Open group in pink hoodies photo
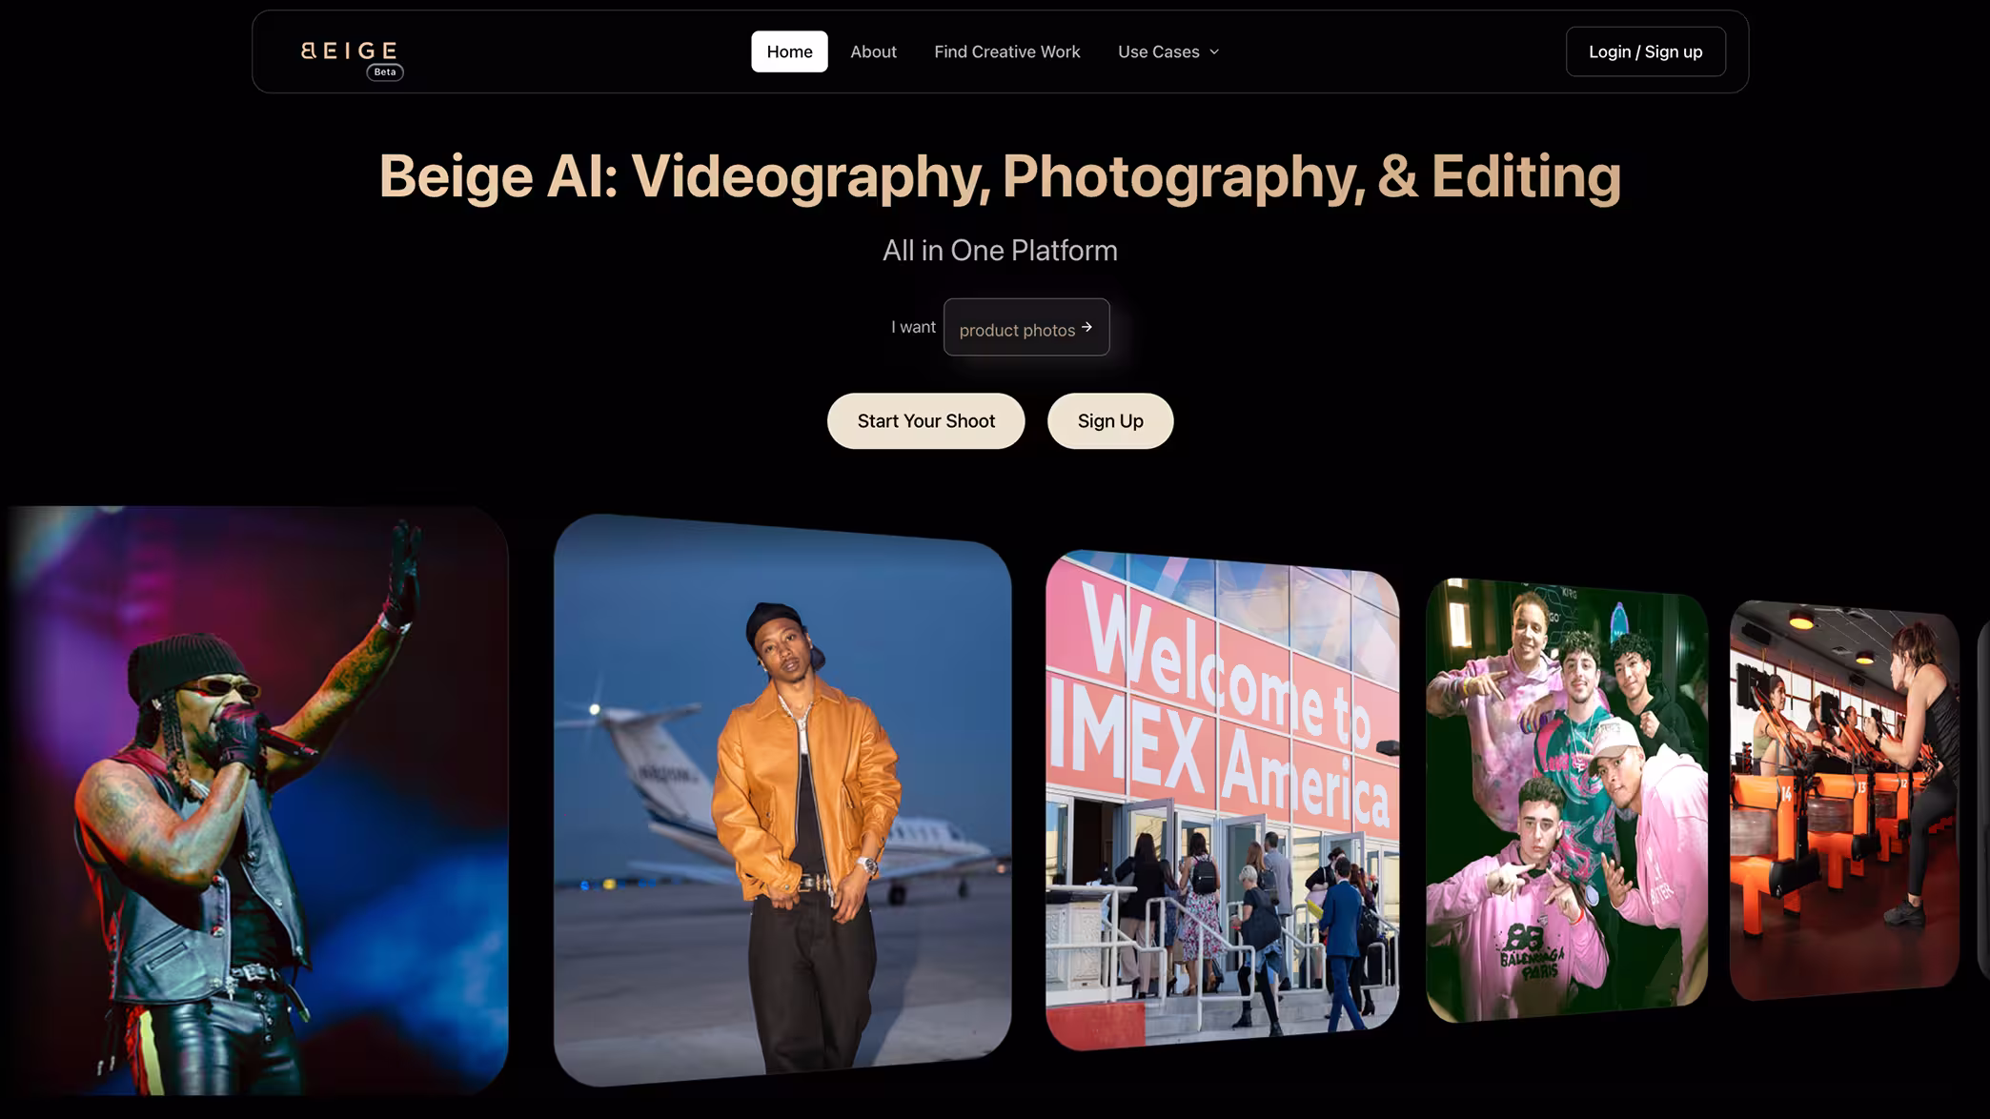The height and width of the screenshot is (1119, 1990). (x=1566, y=800)
